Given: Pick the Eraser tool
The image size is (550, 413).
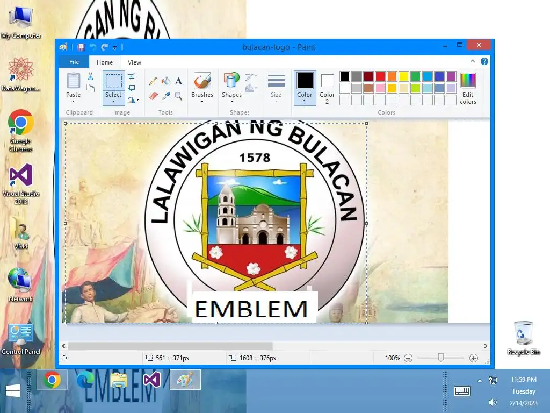Looking at the screenshot, I should pyautogui.click(x=153, y=96).
